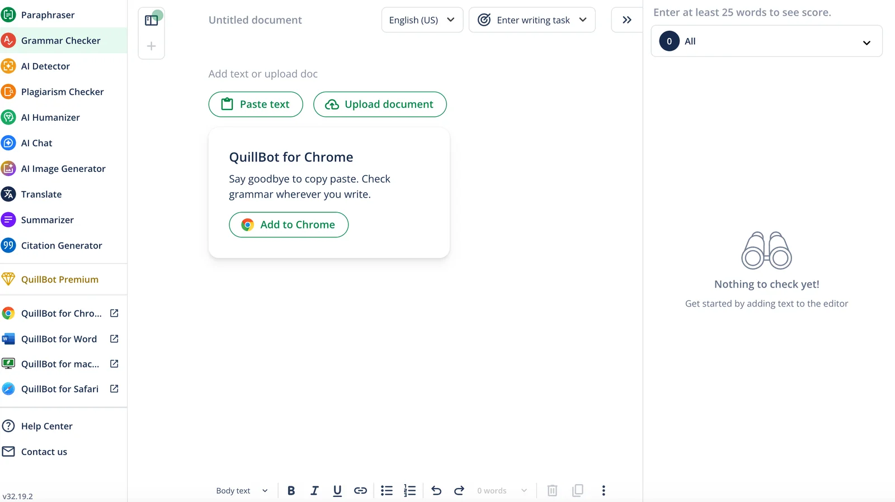Open the document panel layout icon
Screen dimensions: 895x502
pyautogui.click(x=151, y=20)
